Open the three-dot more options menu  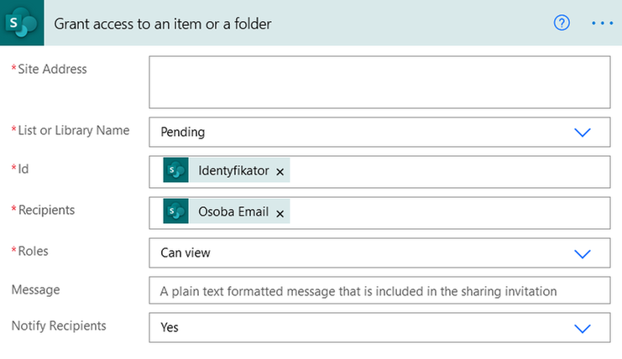click(x=603, y=23)
